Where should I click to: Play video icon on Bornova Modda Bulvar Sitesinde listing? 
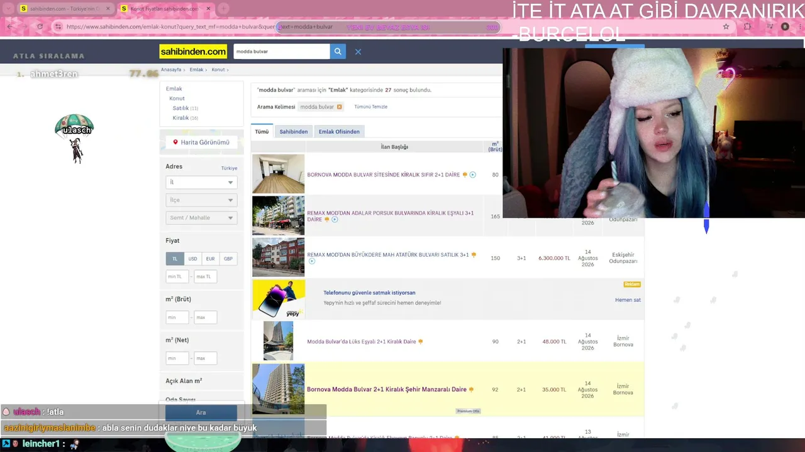pos(472,175)
